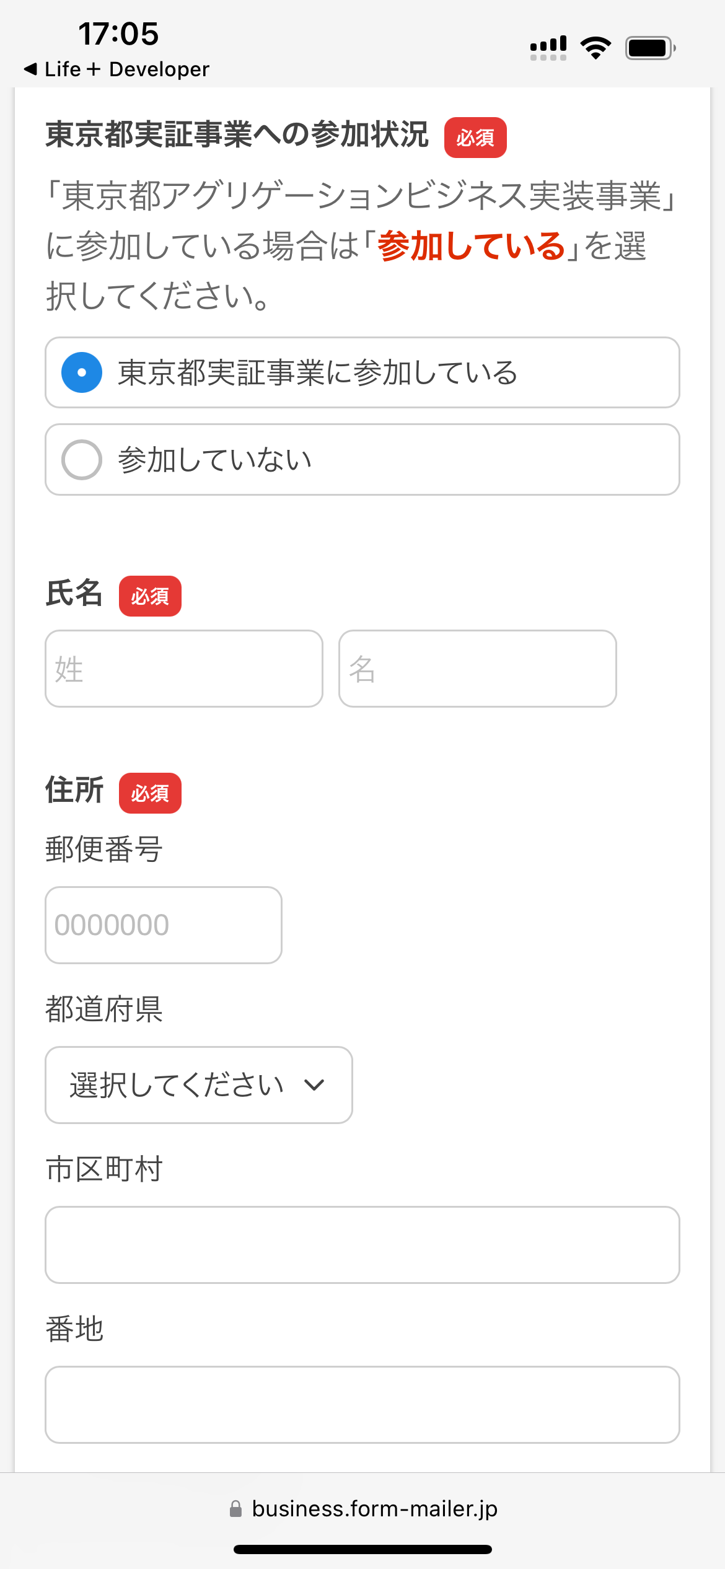Tap the 市区町村 city input field
Image resolution: width=725 pixels, height=1569 pixels.
(362, 1245)
